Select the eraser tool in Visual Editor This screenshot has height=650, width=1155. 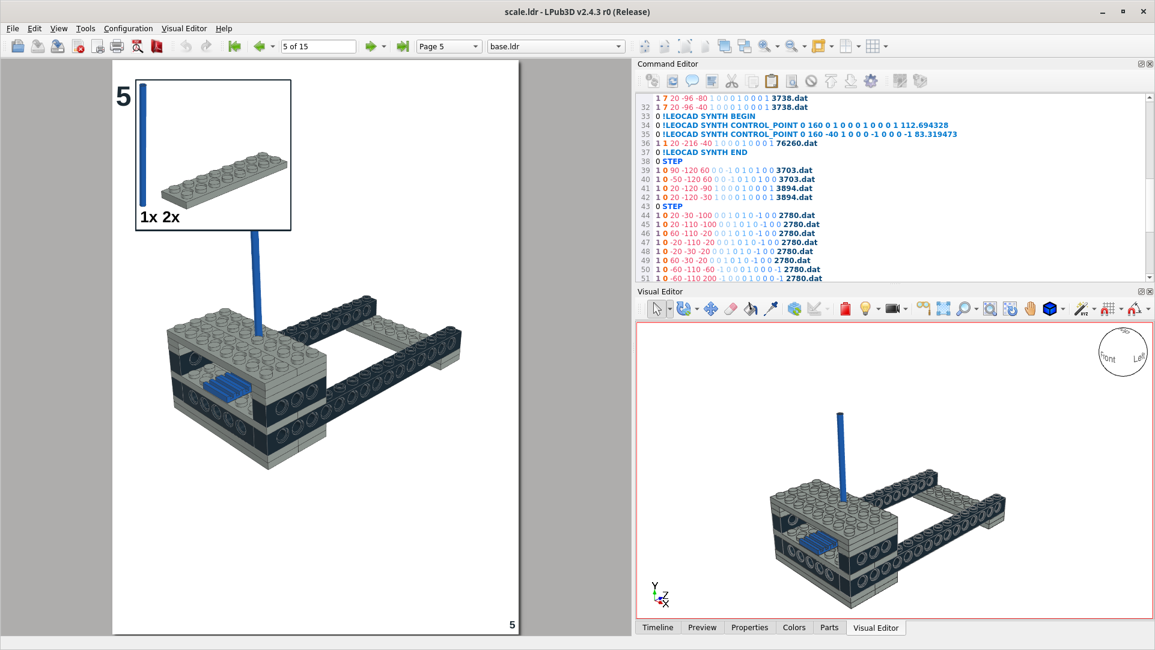point(731,309)
